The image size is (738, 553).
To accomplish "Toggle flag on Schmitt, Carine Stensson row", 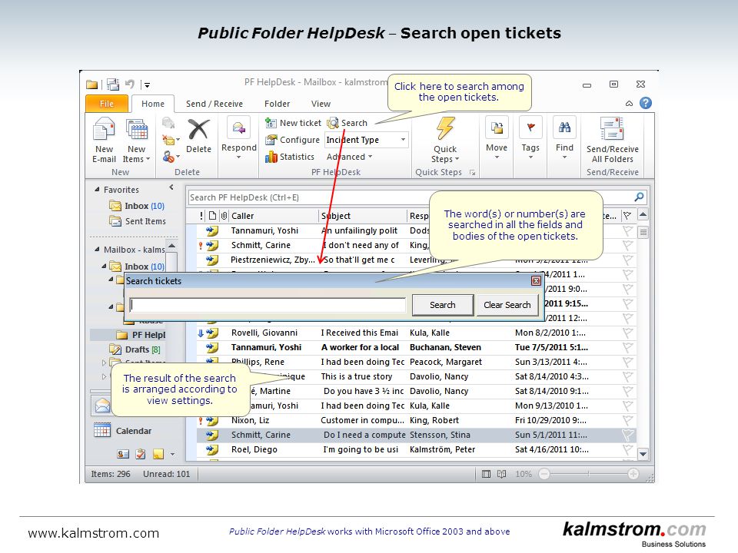I will coord(627,435).
